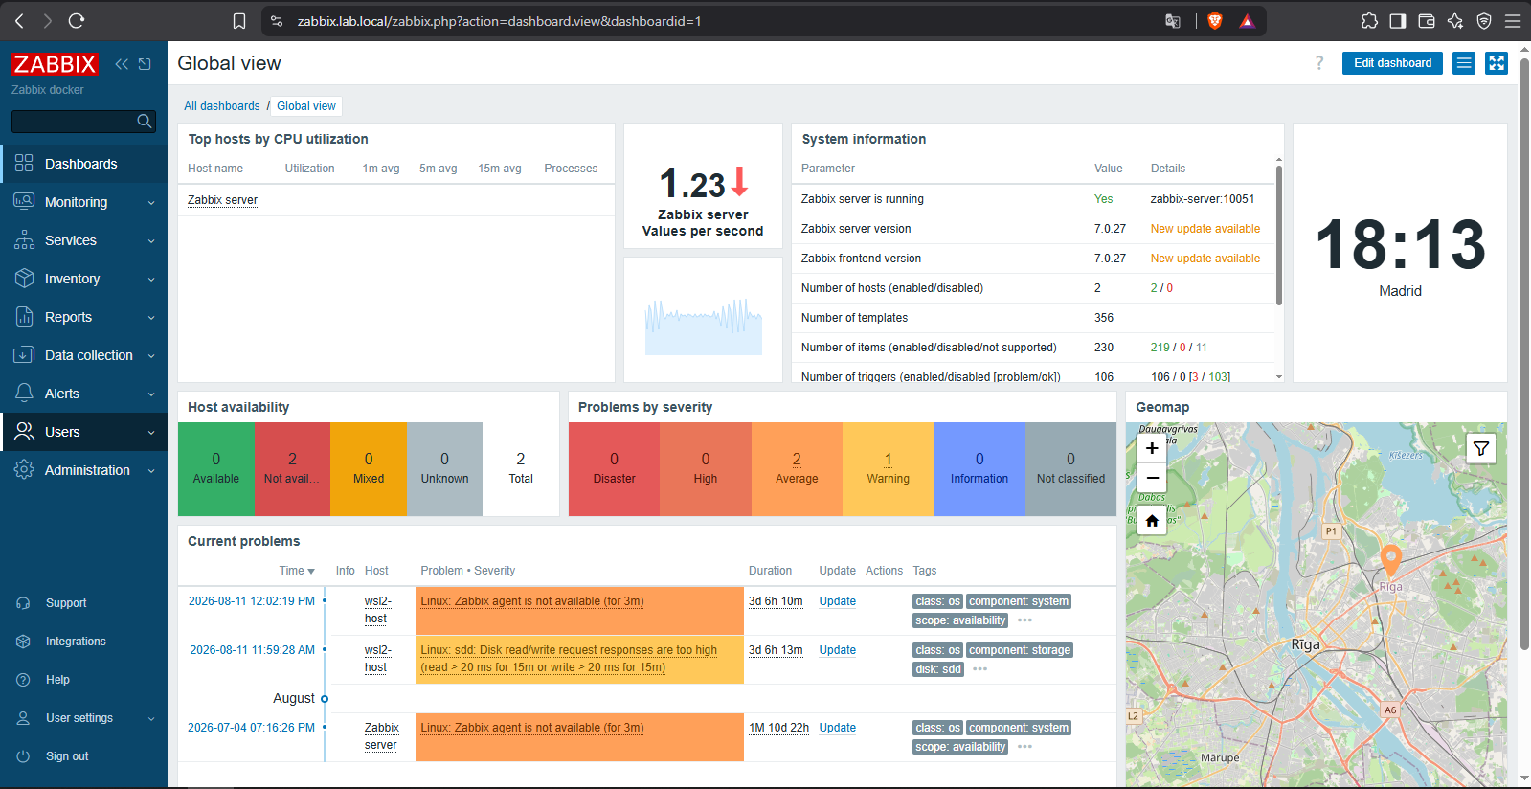
Task: Open the Brave wallet icon
Action: click(1427, 21)
